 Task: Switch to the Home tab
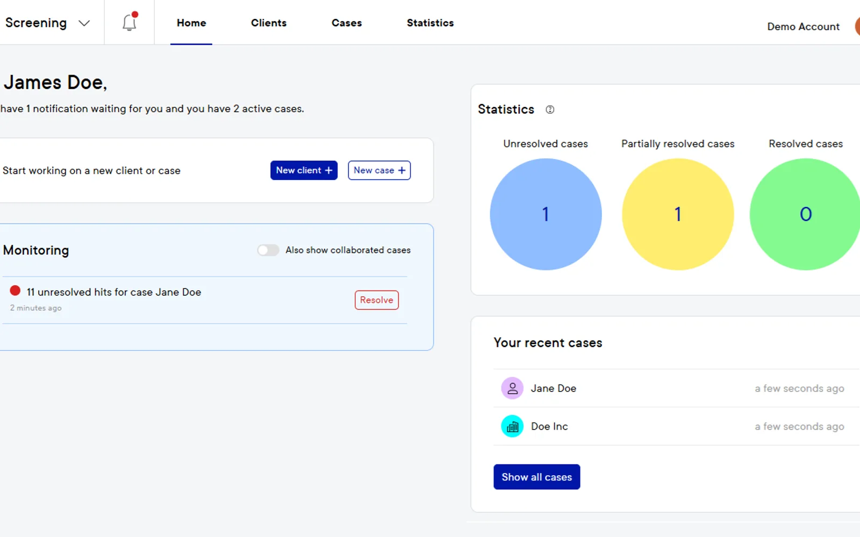191,23
